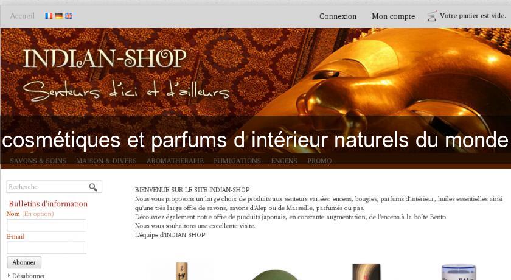Open the Mon compte page

394,16
